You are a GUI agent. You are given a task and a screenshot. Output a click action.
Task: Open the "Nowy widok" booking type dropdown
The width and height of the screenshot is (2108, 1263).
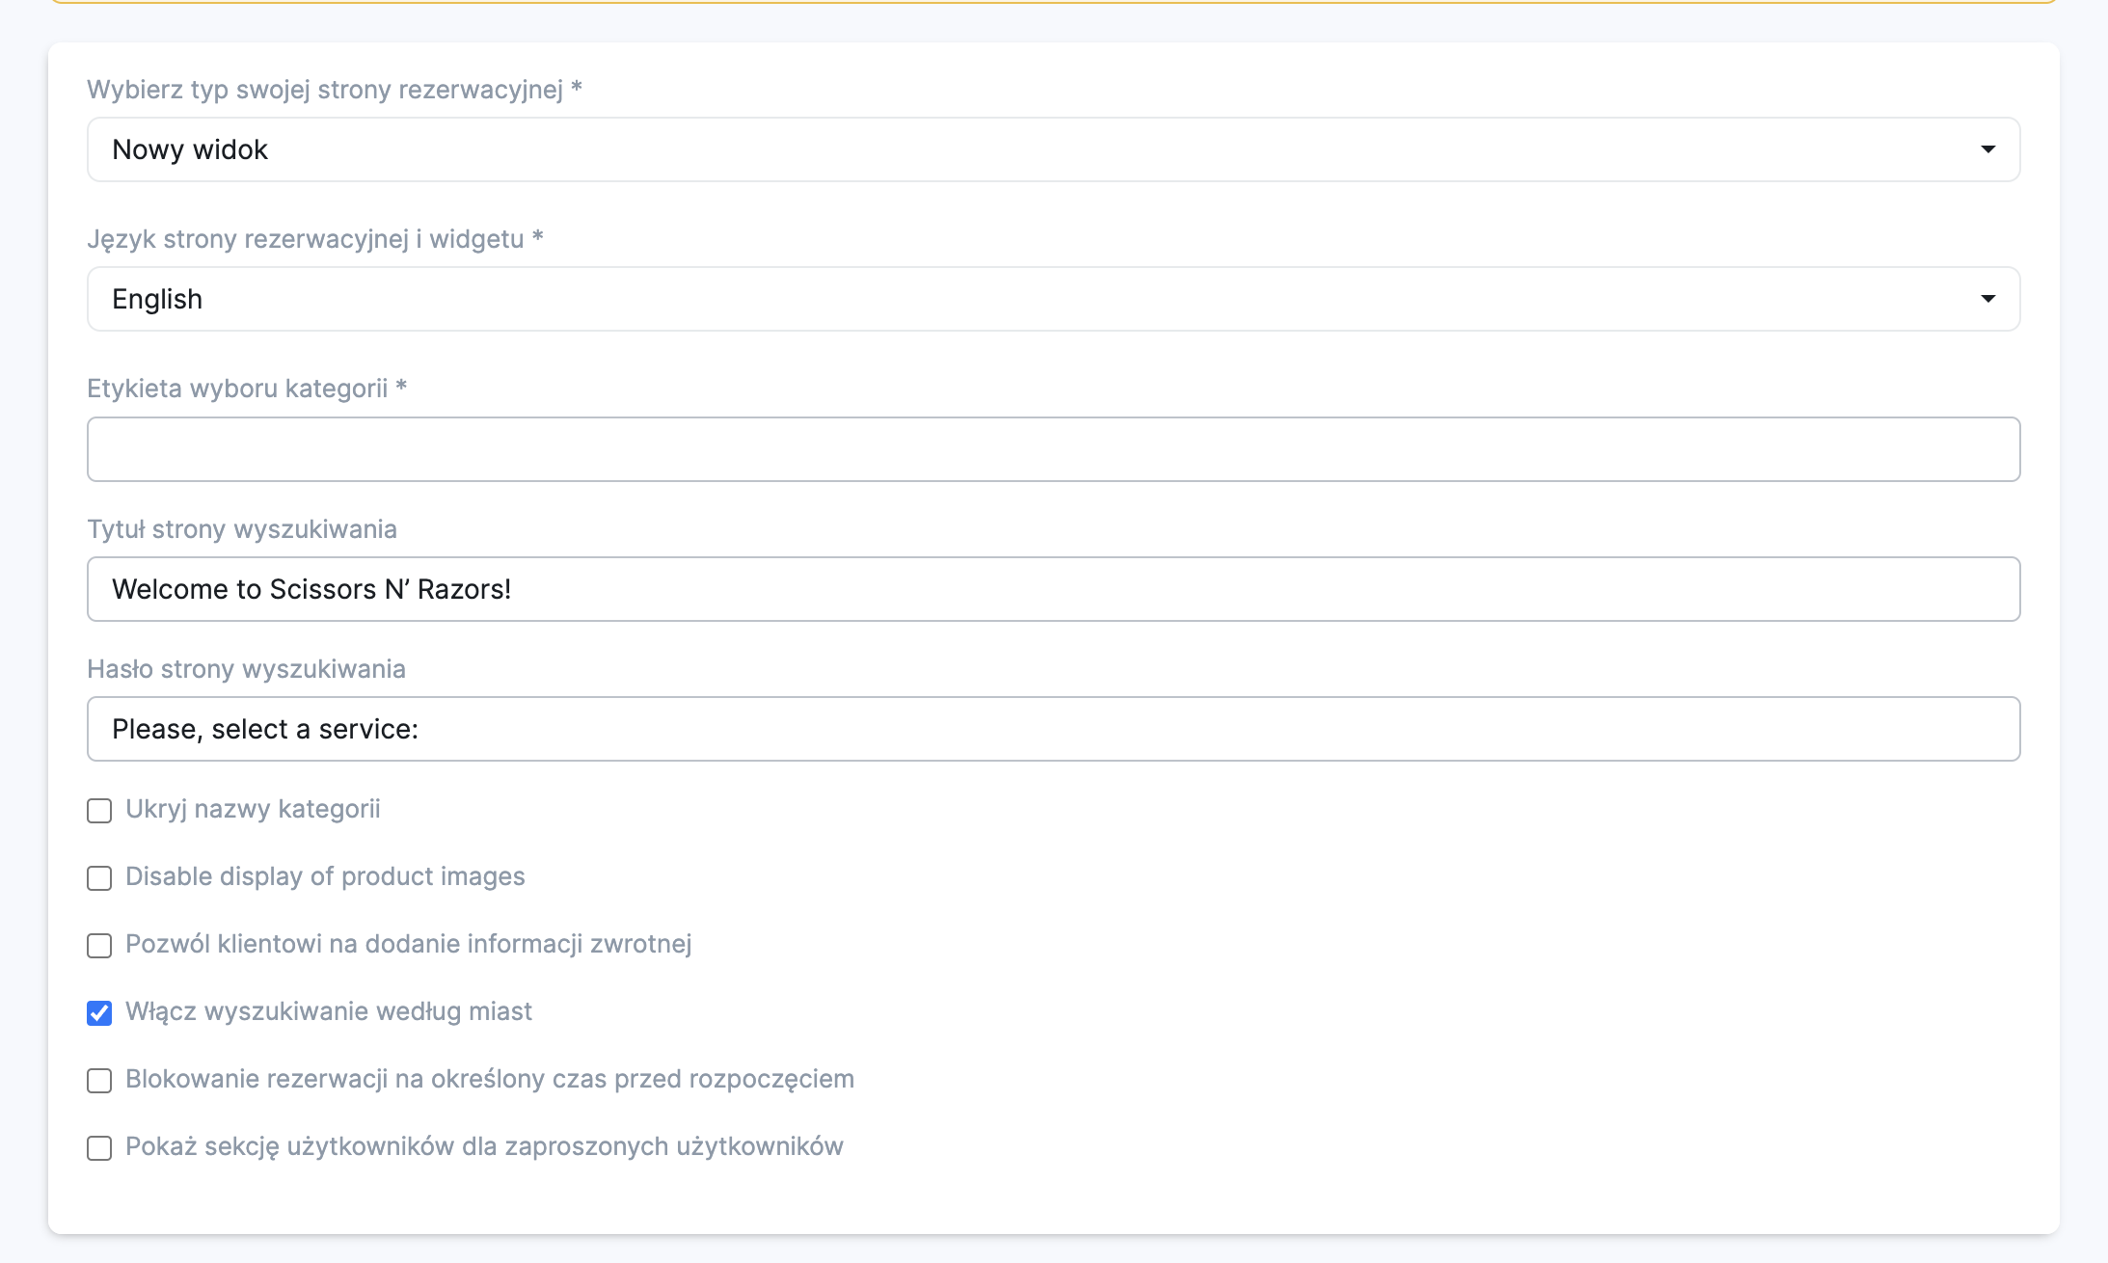tap(1051, 149)
